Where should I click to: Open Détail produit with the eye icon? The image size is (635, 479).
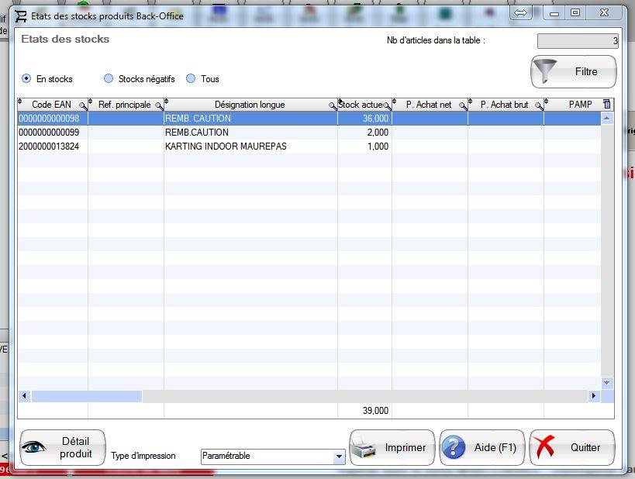pyautogui.click(x=62, y=448)
